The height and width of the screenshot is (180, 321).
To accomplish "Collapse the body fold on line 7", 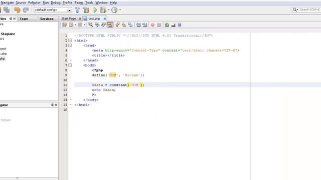I will coord(70,65).
